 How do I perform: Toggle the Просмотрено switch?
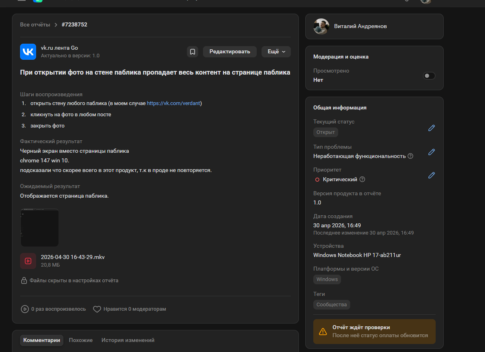pyautogui.click(x=429, y=76)
